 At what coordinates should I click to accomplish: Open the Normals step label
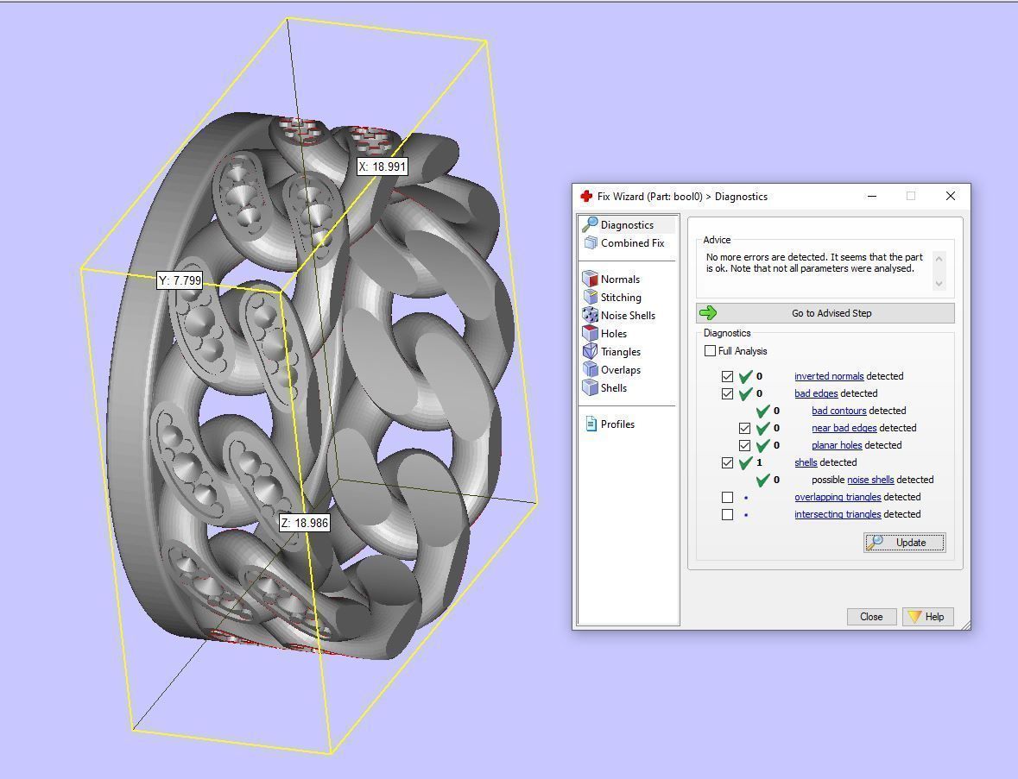pos(620,280)
